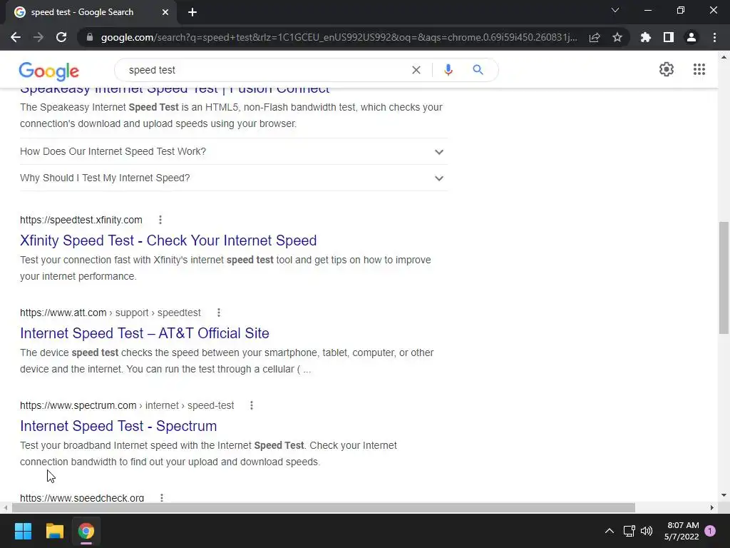Screen dimensions: 730x548
Task: Open Xfinity Speed Test result link
Action: point(168,240)
